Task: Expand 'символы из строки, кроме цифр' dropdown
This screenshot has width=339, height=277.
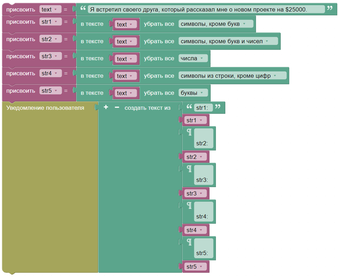Action: [x=232, y=76]
